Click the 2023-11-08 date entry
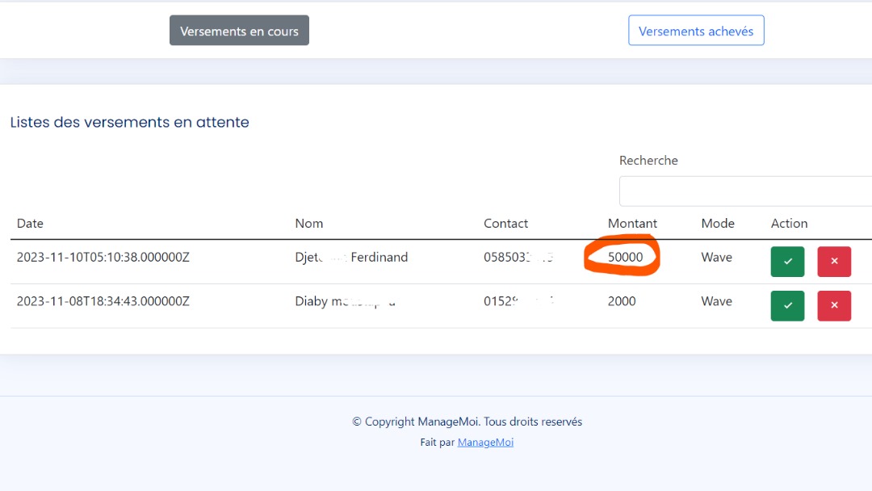This screenshot has width=872, height=491. 103,301
